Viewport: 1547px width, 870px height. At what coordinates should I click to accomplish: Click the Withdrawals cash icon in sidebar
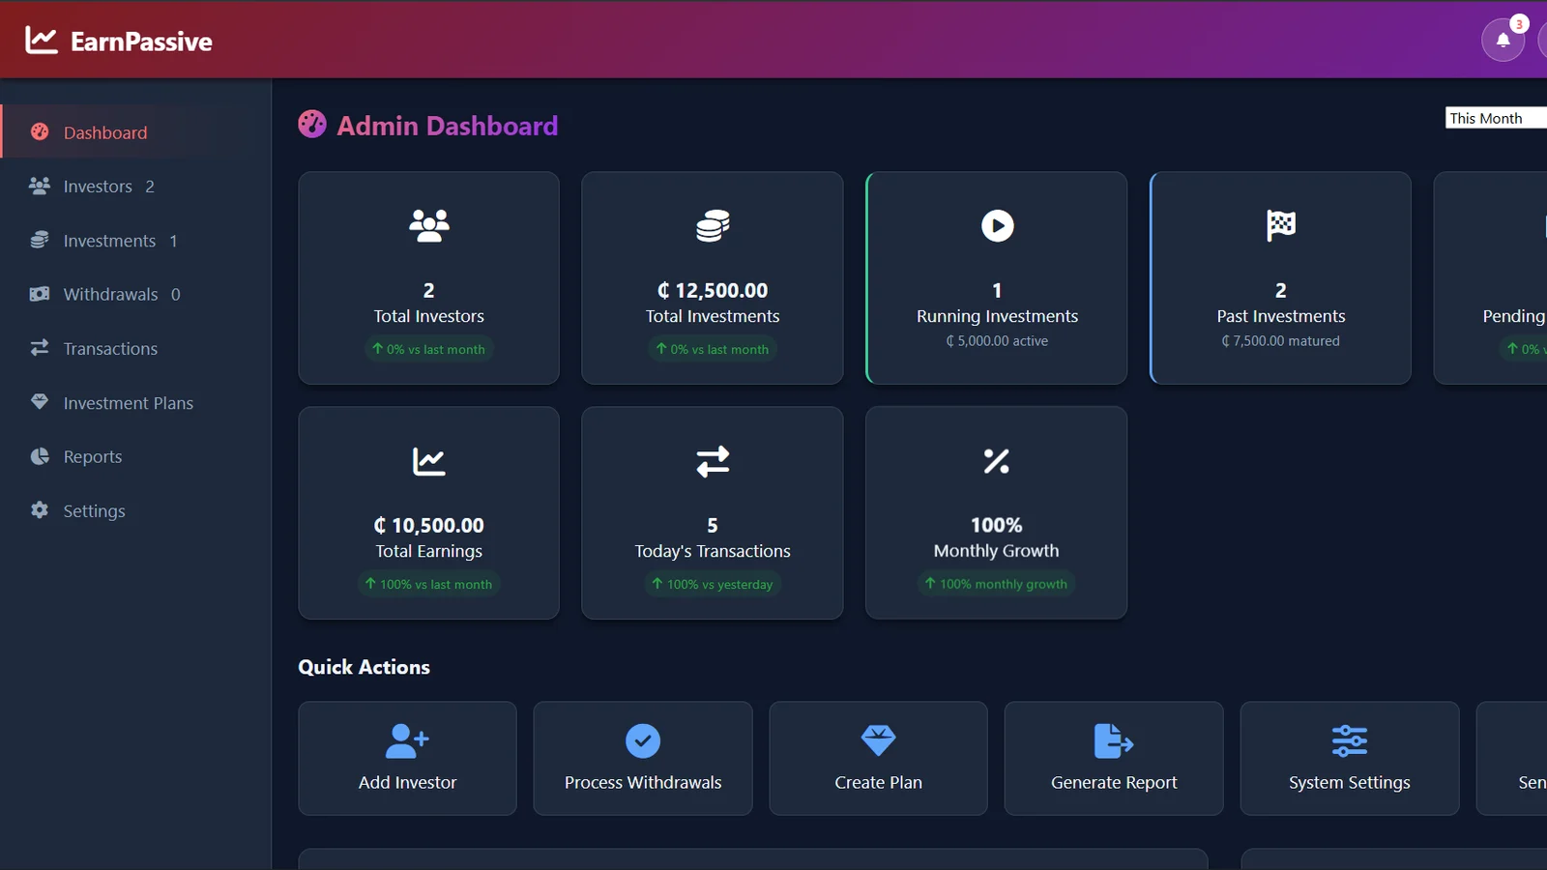tap(40, 294)
